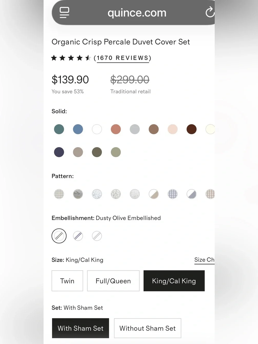The image size is (258, 344).
Task: Click the star rating icons
Action: tap(71, 58)
